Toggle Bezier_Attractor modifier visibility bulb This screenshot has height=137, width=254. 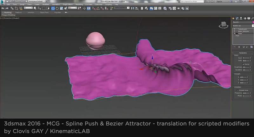click(x=234, y=31)
